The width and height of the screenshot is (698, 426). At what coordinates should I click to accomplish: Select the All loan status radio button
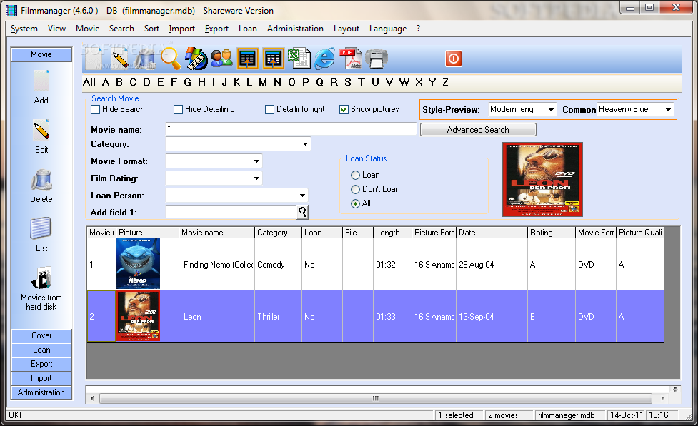click(355, 203)
